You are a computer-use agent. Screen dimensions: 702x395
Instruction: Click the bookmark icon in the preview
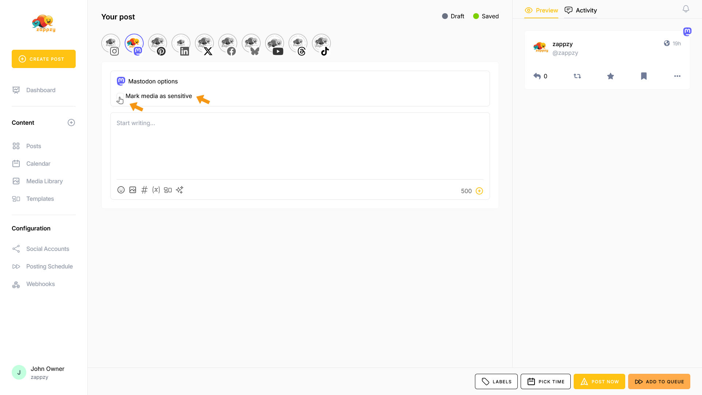pos(644,76)
